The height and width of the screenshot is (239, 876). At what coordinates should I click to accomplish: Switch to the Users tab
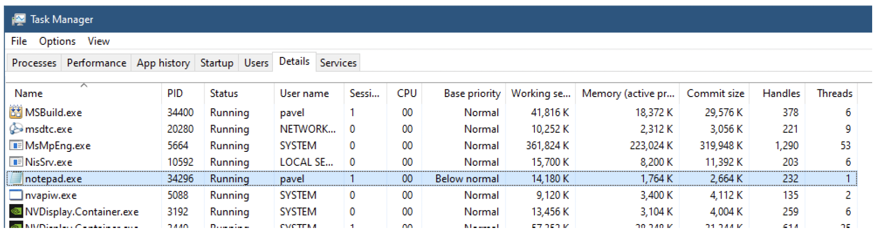point(256,63)
